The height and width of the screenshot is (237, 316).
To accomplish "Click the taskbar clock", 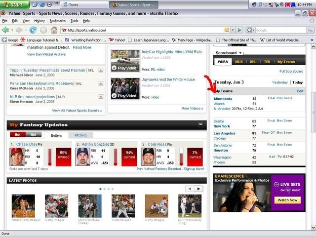I will click(x=305, y=4).
